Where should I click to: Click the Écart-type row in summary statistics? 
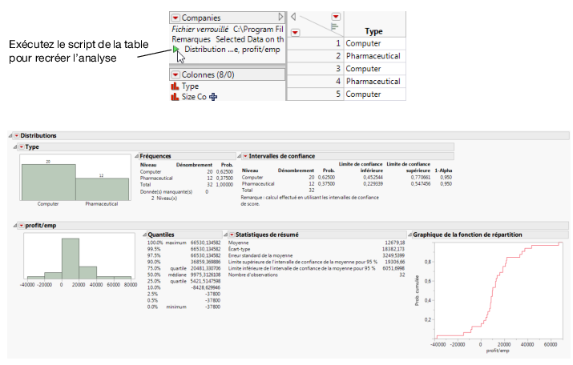click(317, 249)
